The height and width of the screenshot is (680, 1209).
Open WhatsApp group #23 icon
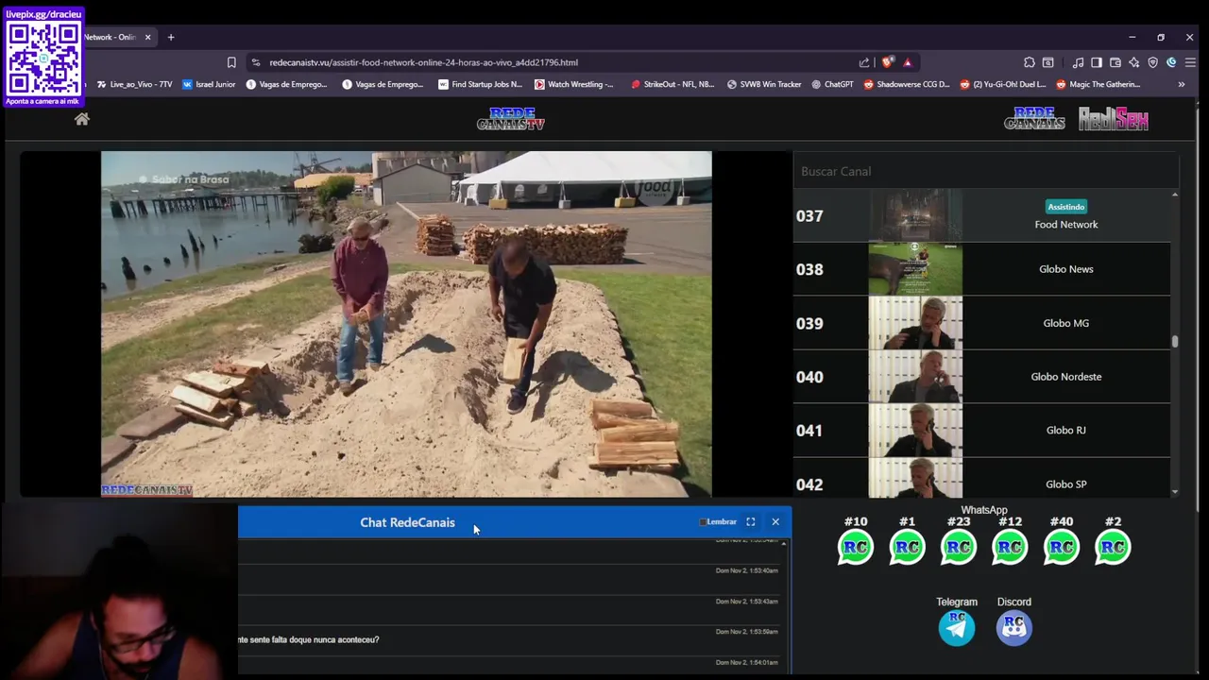[959, 547]
